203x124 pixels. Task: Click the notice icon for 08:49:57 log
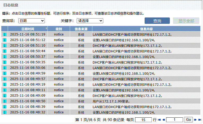(x=5, y=79)
